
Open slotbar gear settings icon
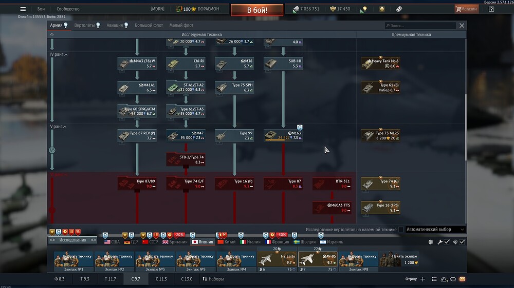430,242
